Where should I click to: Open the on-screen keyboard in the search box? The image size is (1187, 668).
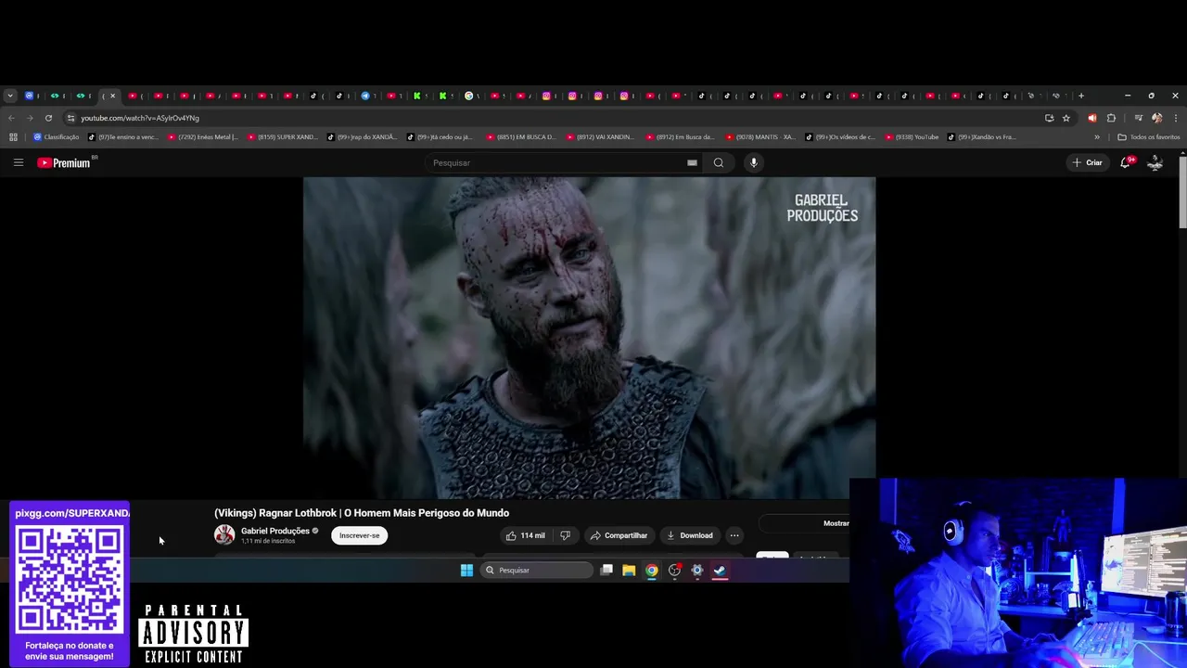(x=692, y=162)
